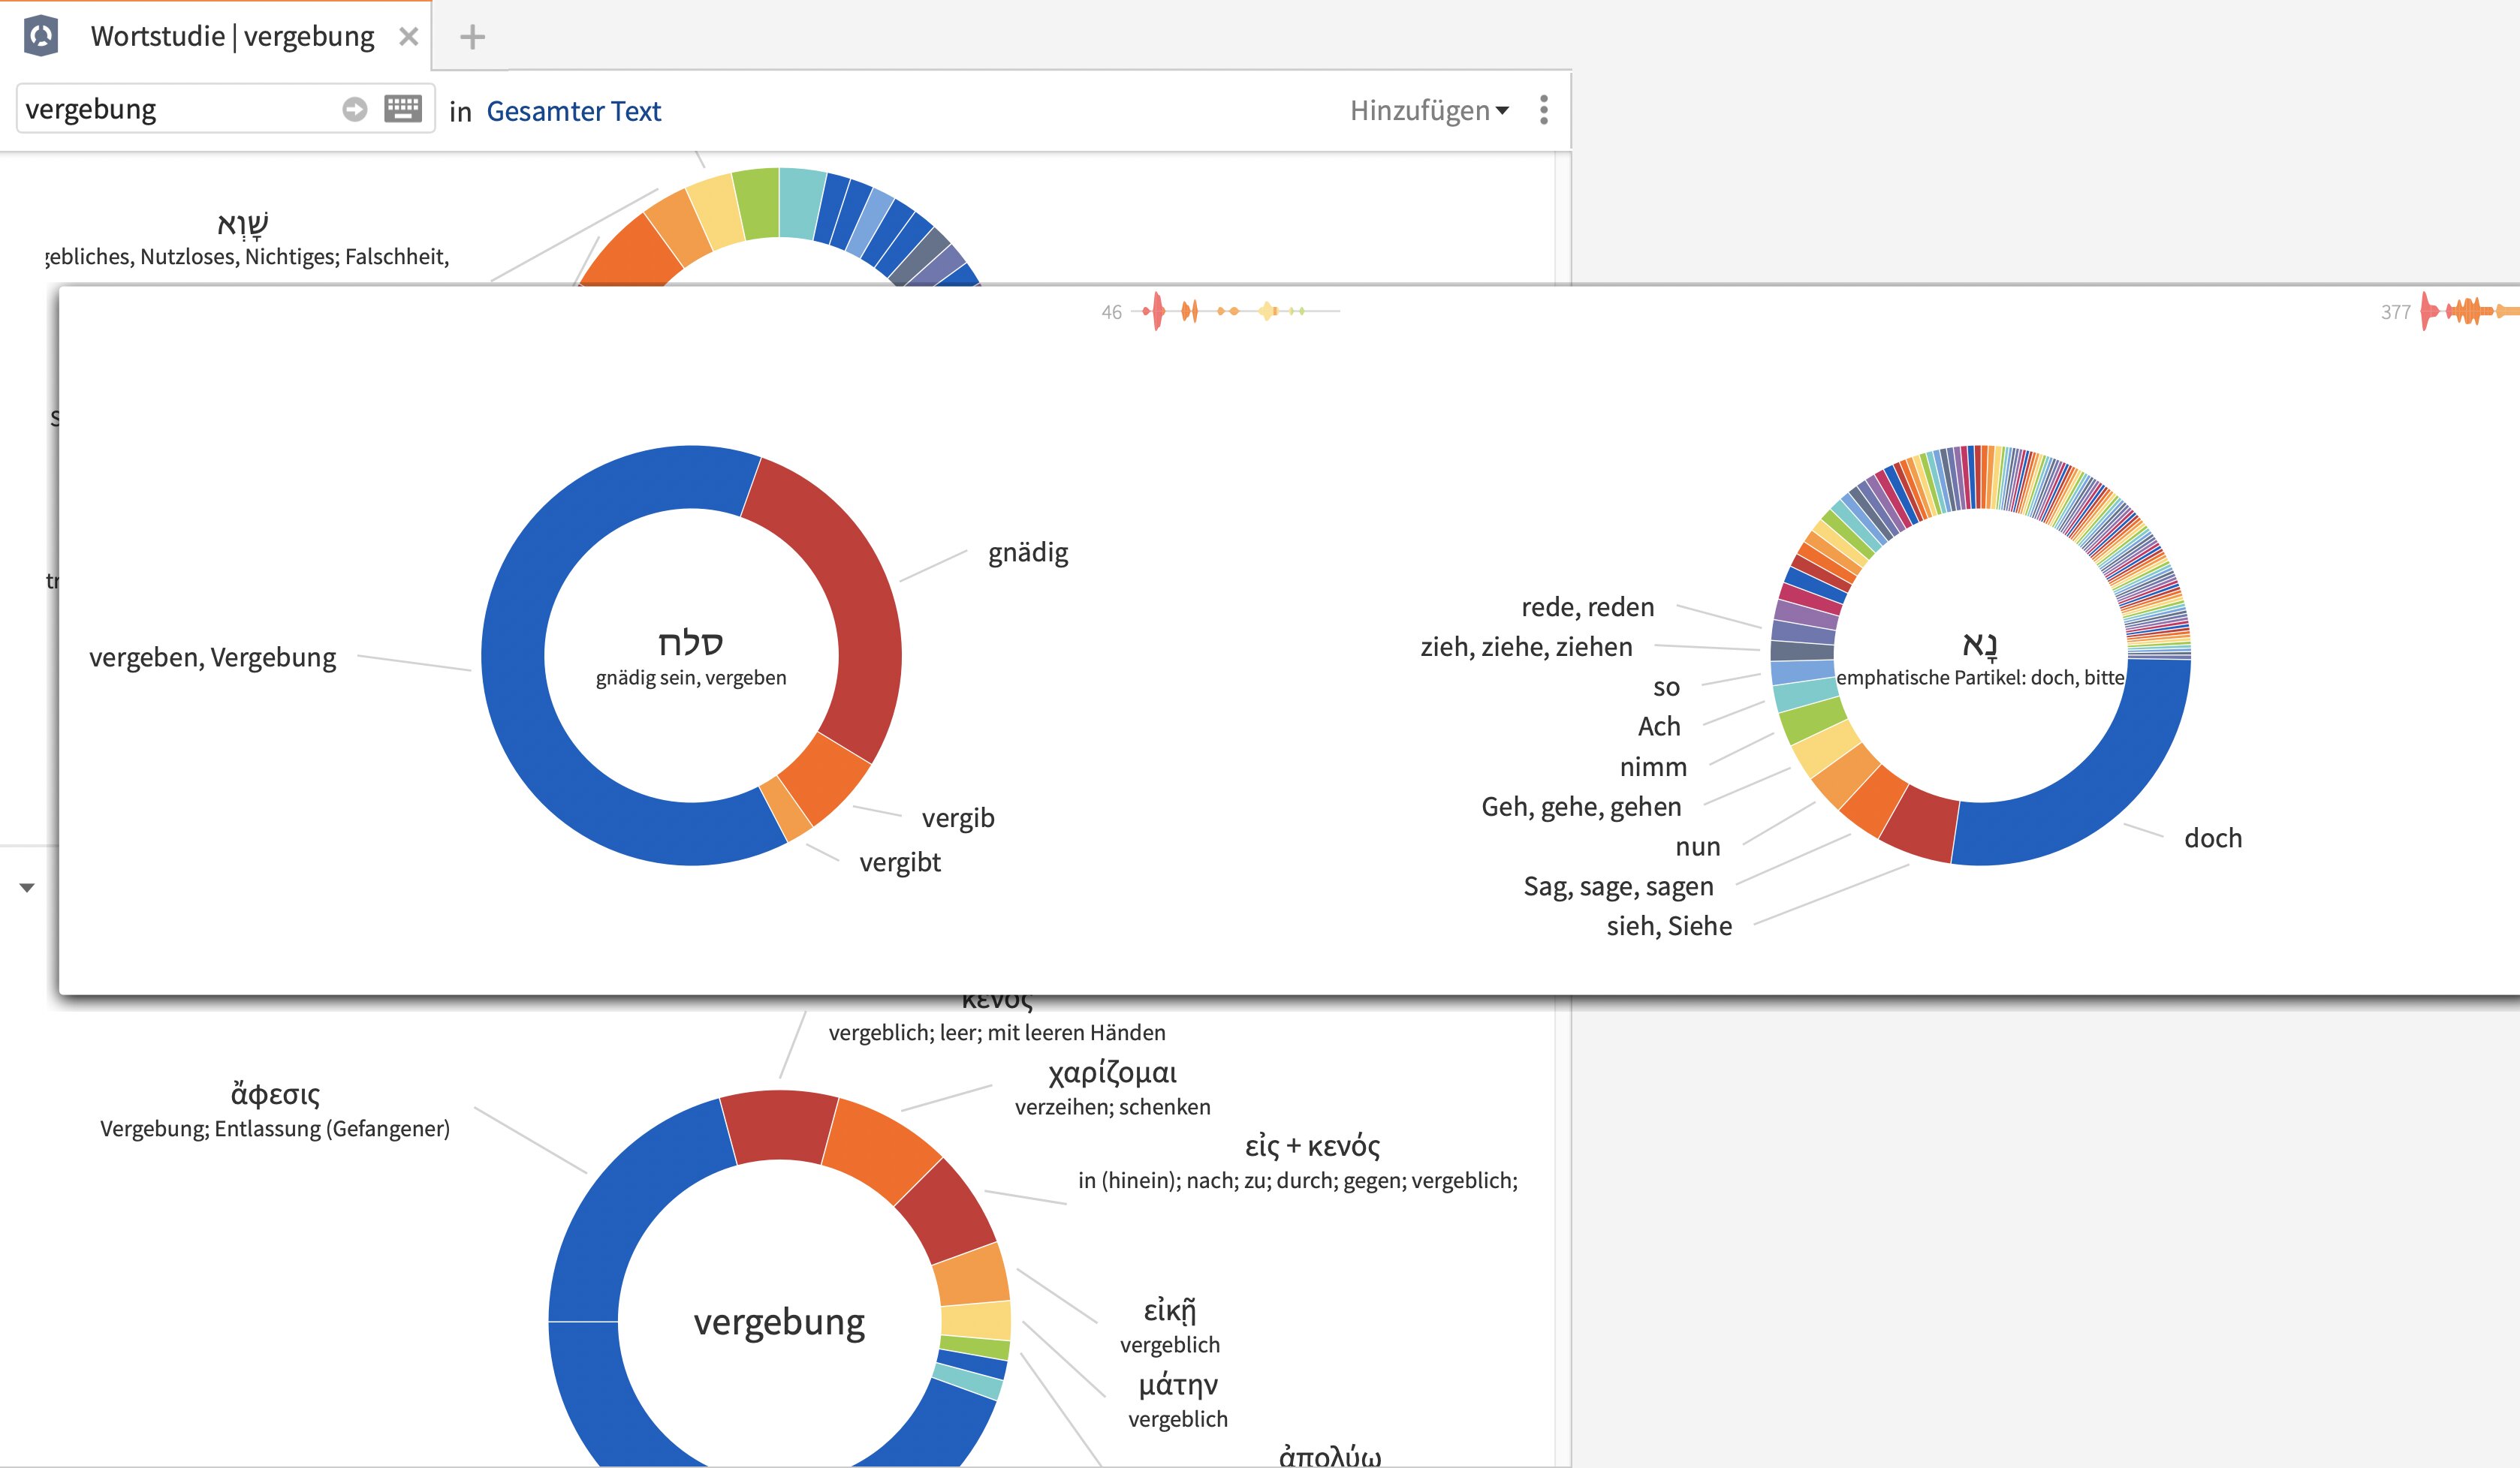Click the sieh, Siehe label
The image size is (2520, 1468).
coord(1669,926)
